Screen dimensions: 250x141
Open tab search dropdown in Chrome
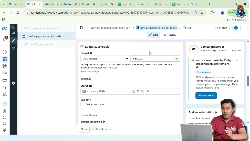(x=4, y=4)
